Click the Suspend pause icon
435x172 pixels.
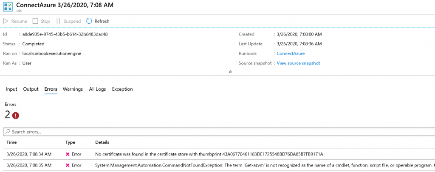58,21
